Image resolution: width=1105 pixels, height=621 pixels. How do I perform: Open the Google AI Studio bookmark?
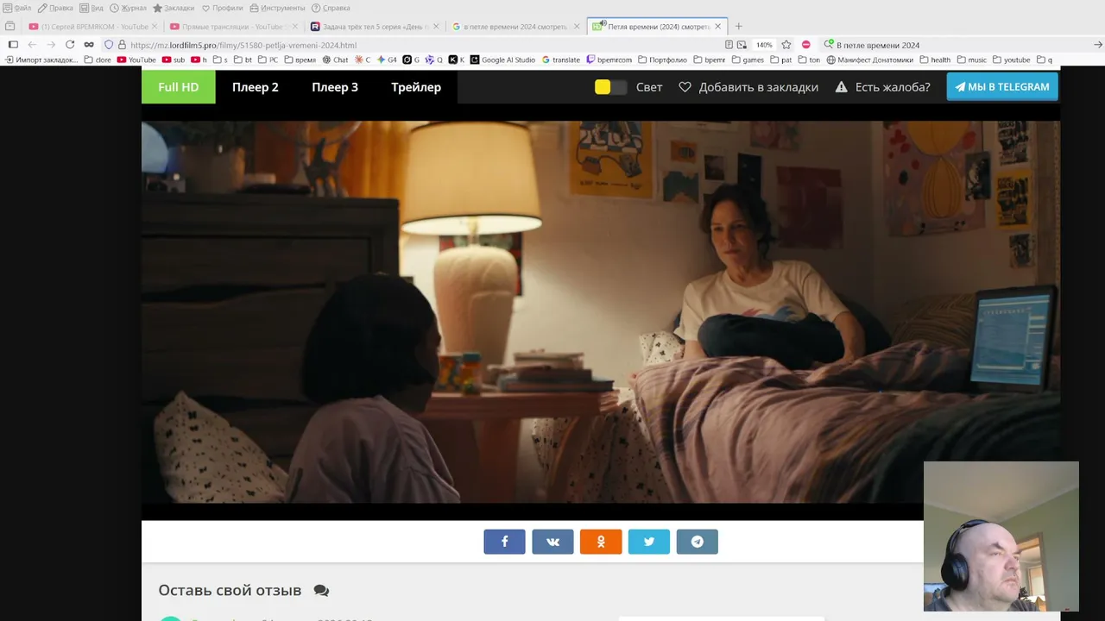pyautogui.click(x=502, y=60)
